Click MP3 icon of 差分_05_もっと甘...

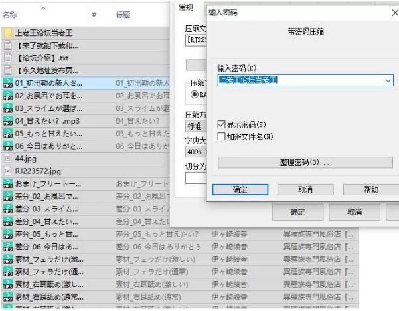click(7, 234)
